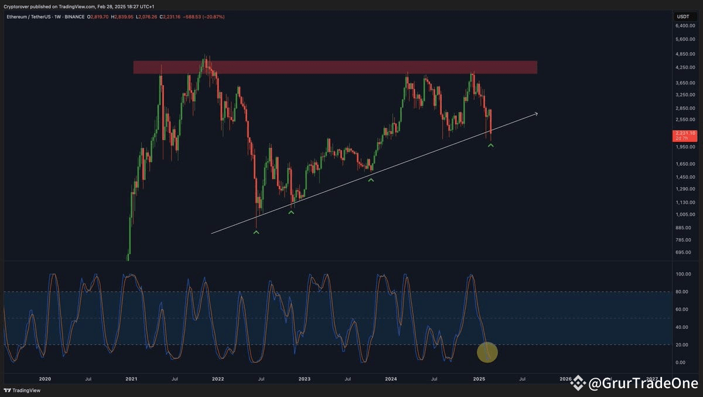The height and width of the screenshot is (397, 703).
Task: Click the USDT currency badge on the price scale
Action: tap(684, 17)
